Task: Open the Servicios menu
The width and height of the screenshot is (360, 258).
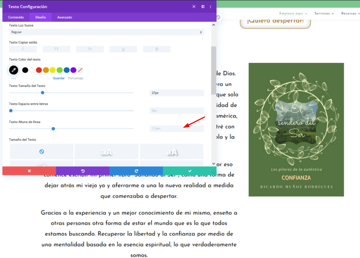Action: tap(324, 13)
